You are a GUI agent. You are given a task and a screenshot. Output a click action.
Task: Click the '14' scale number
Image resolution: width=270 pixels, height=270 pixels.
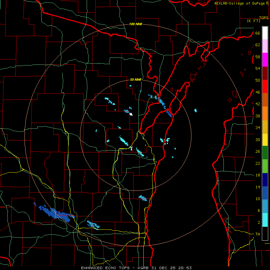tap(258, 187)
